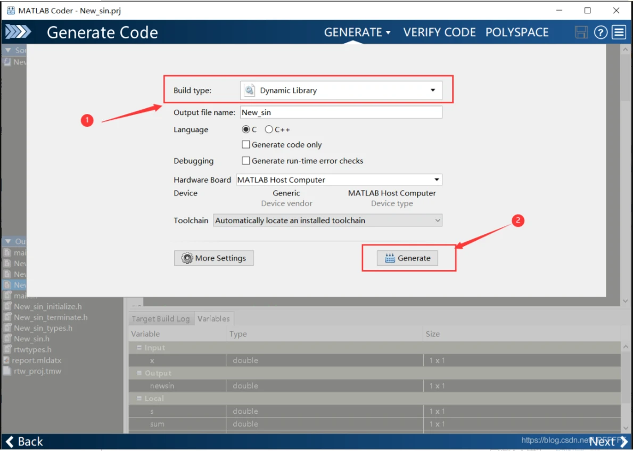
Task: Click the MATLAB Coder title bar app icon
Action: (x=11, y=11)
